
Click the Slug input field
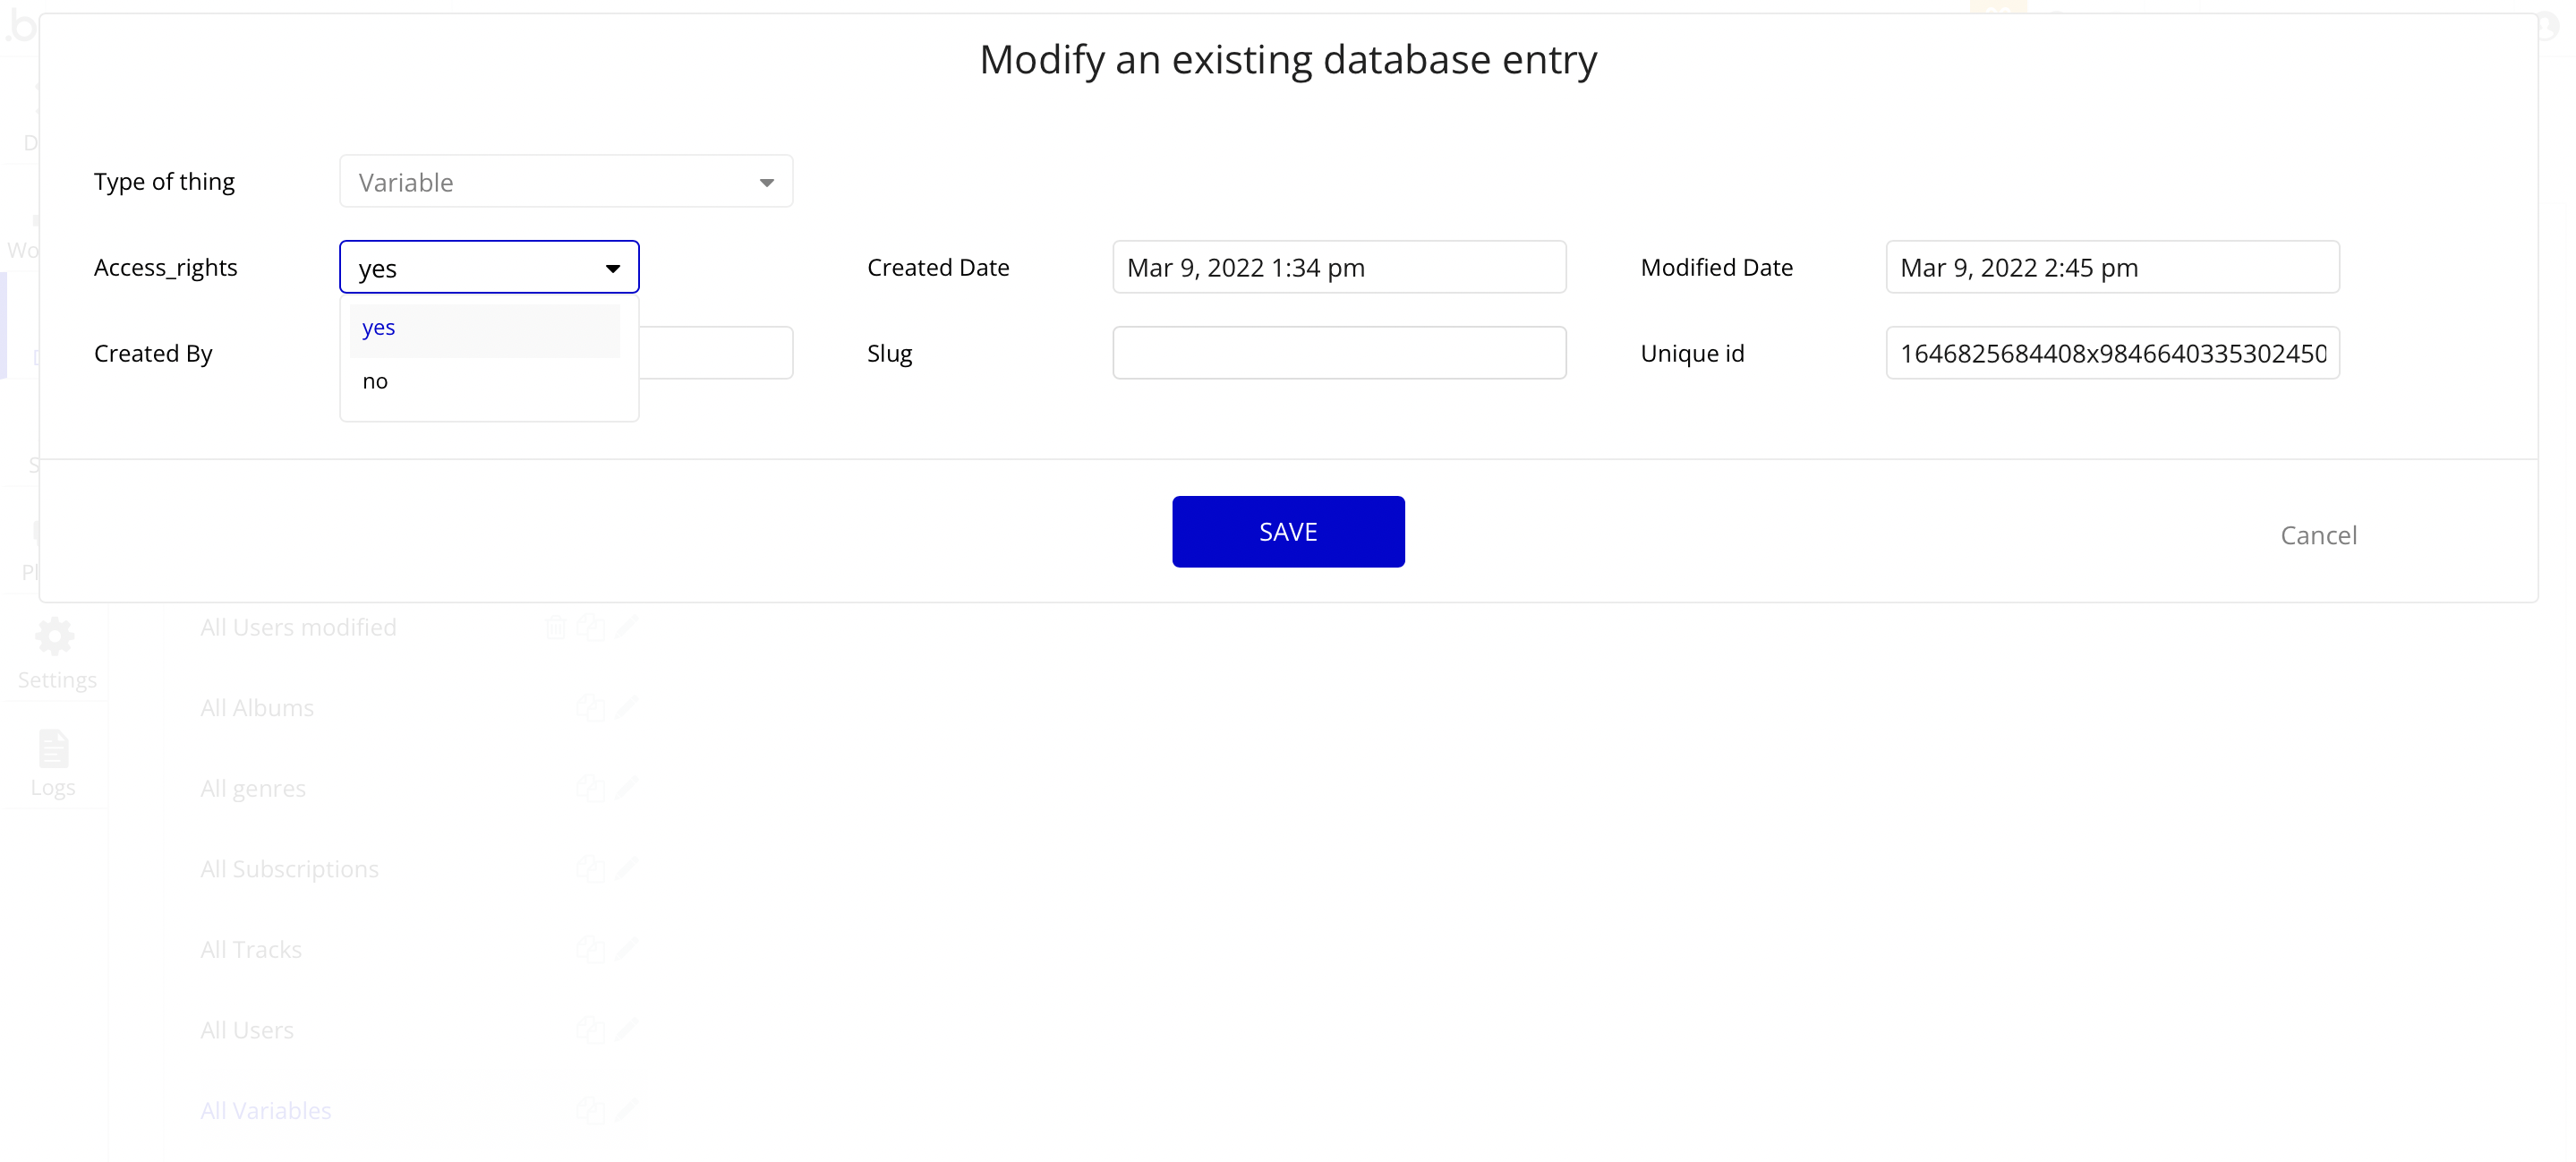tap(1338, 353)
